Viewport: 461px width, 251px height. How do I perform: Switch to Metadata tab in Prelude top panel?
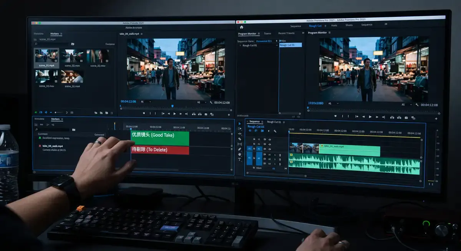click(x=38, y=34)
